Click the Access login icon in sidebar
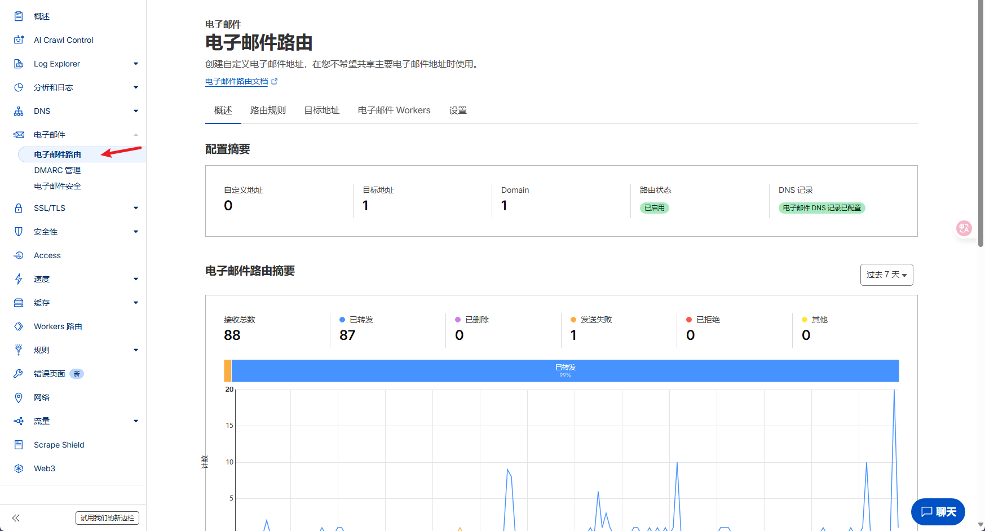 (x=19, y=255)
